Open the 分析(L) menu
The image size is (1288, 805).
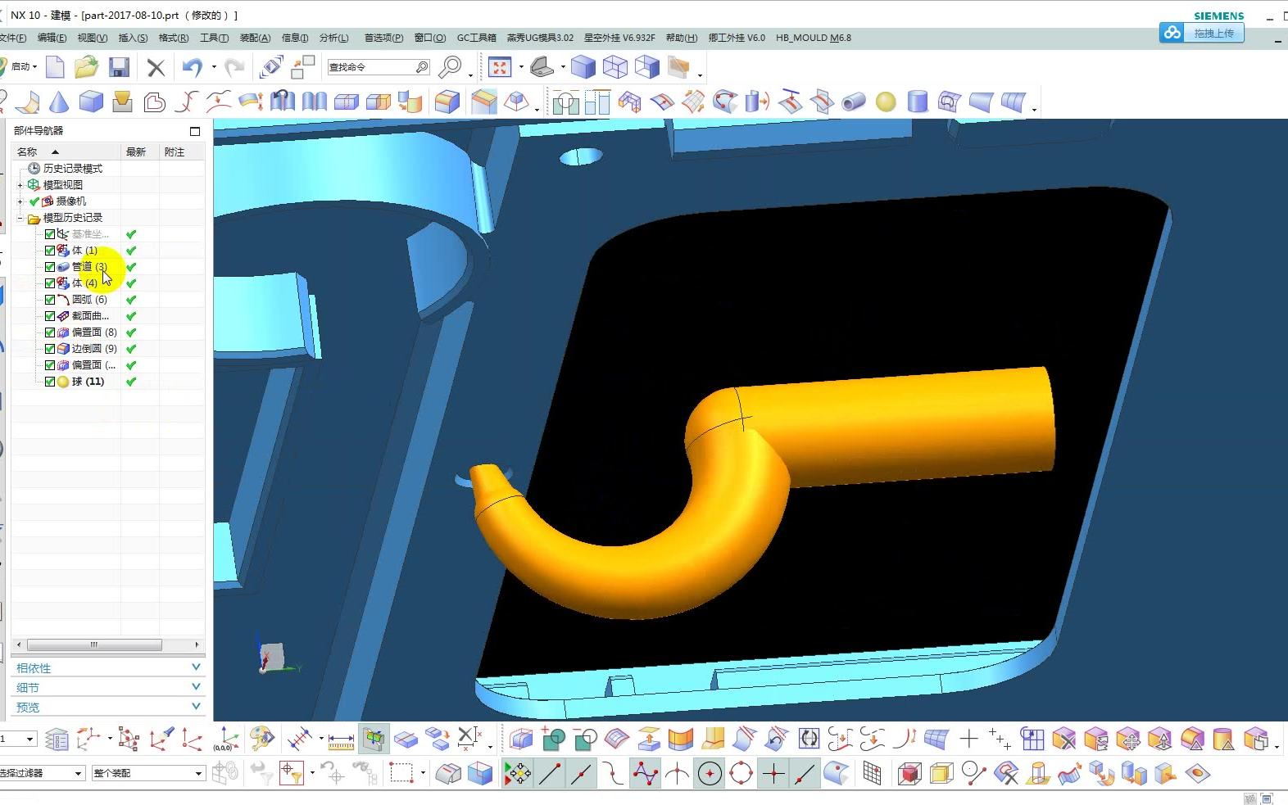333,38
